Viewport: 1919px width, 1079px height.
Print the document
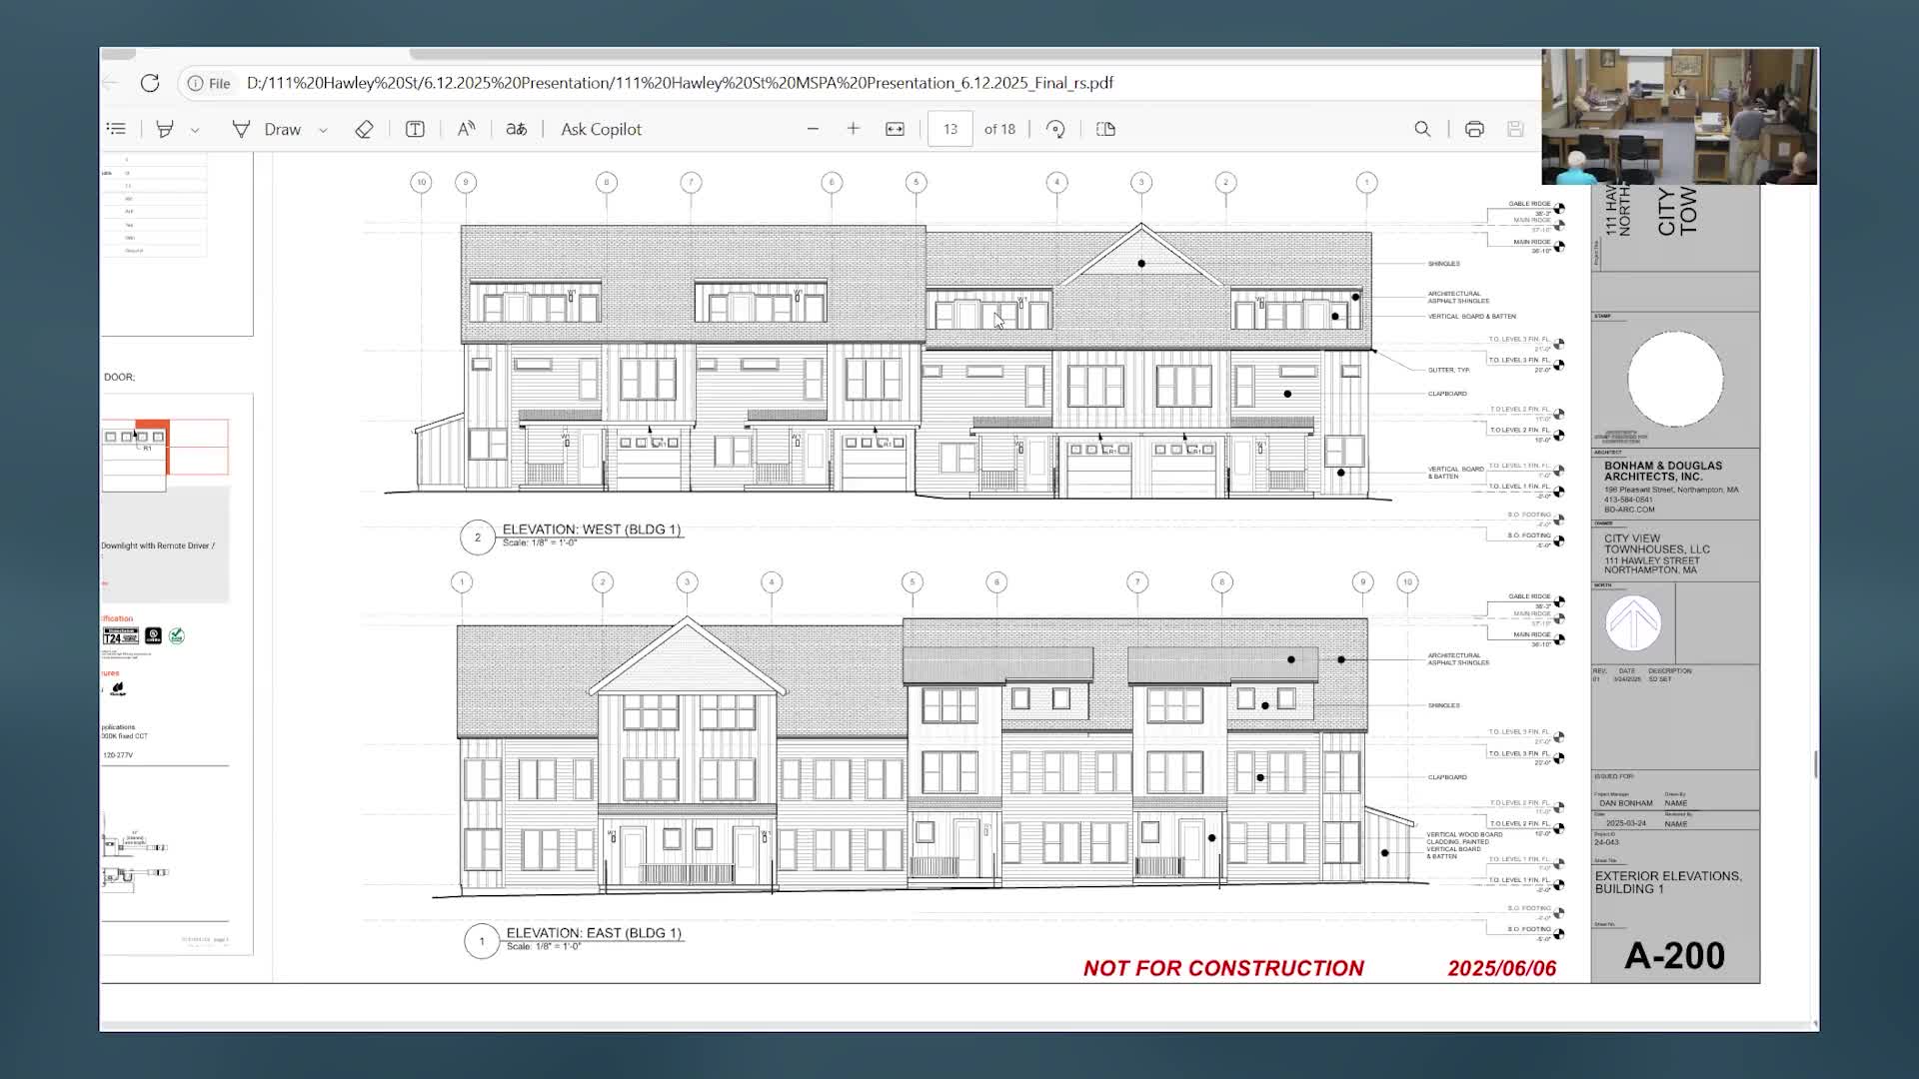(1474, 129)
